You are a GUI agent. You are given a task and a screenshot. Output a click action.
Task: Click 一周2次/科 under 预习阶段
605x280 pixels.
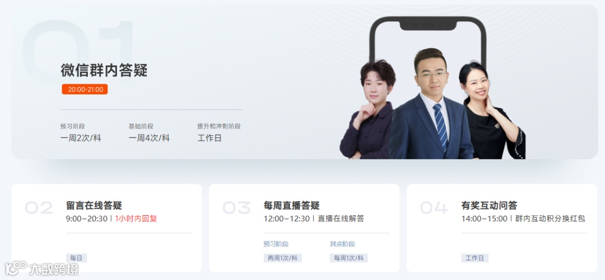tap(81, 138)
